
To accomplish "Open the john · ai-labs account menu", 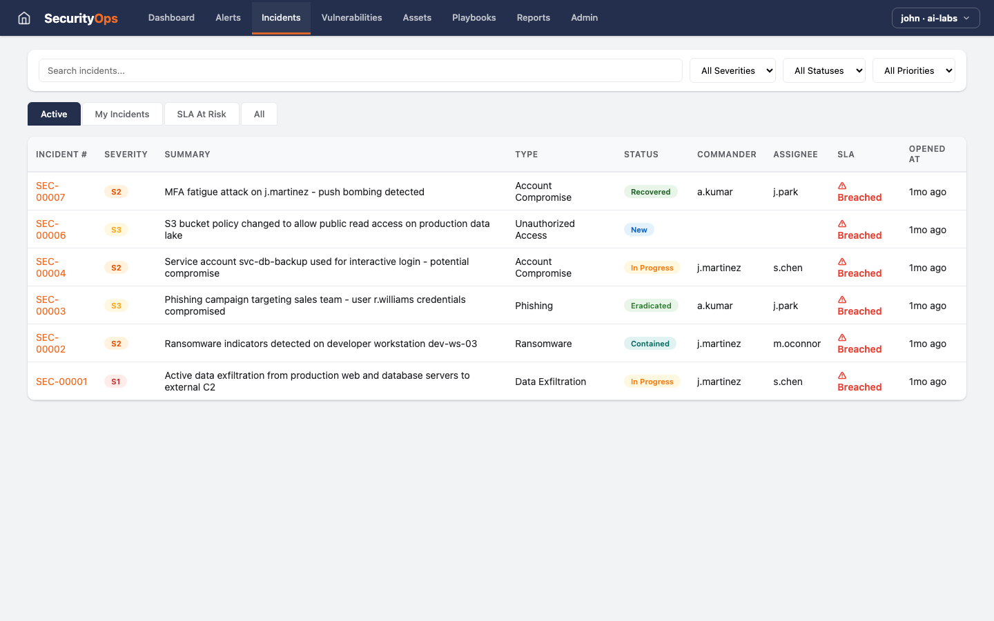I will (935, 18).
